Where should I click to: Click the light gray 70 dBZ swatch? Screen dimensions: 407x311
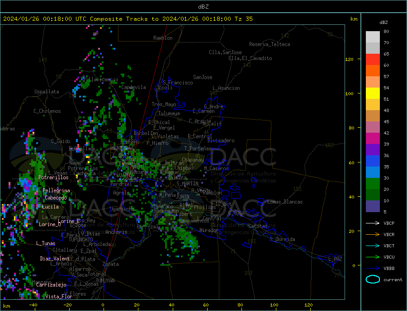pyautogui.click(x=373, y=37)
